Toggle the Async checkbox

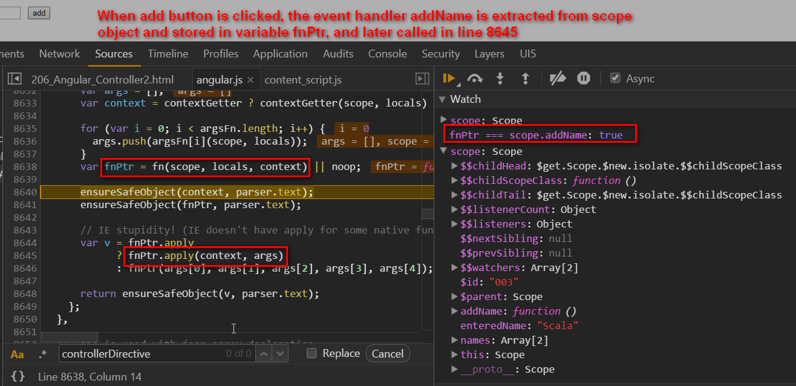pos(615,78)
